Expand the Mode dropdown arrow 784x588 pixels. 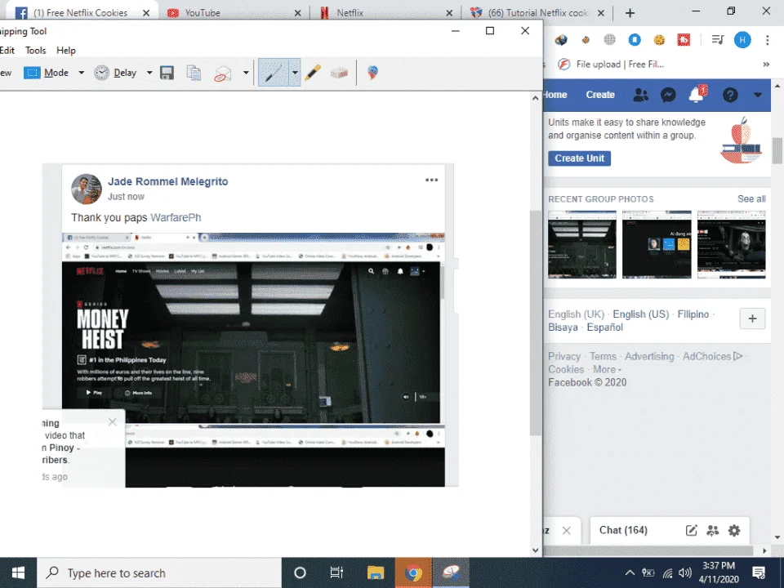(x=82, y=73)
